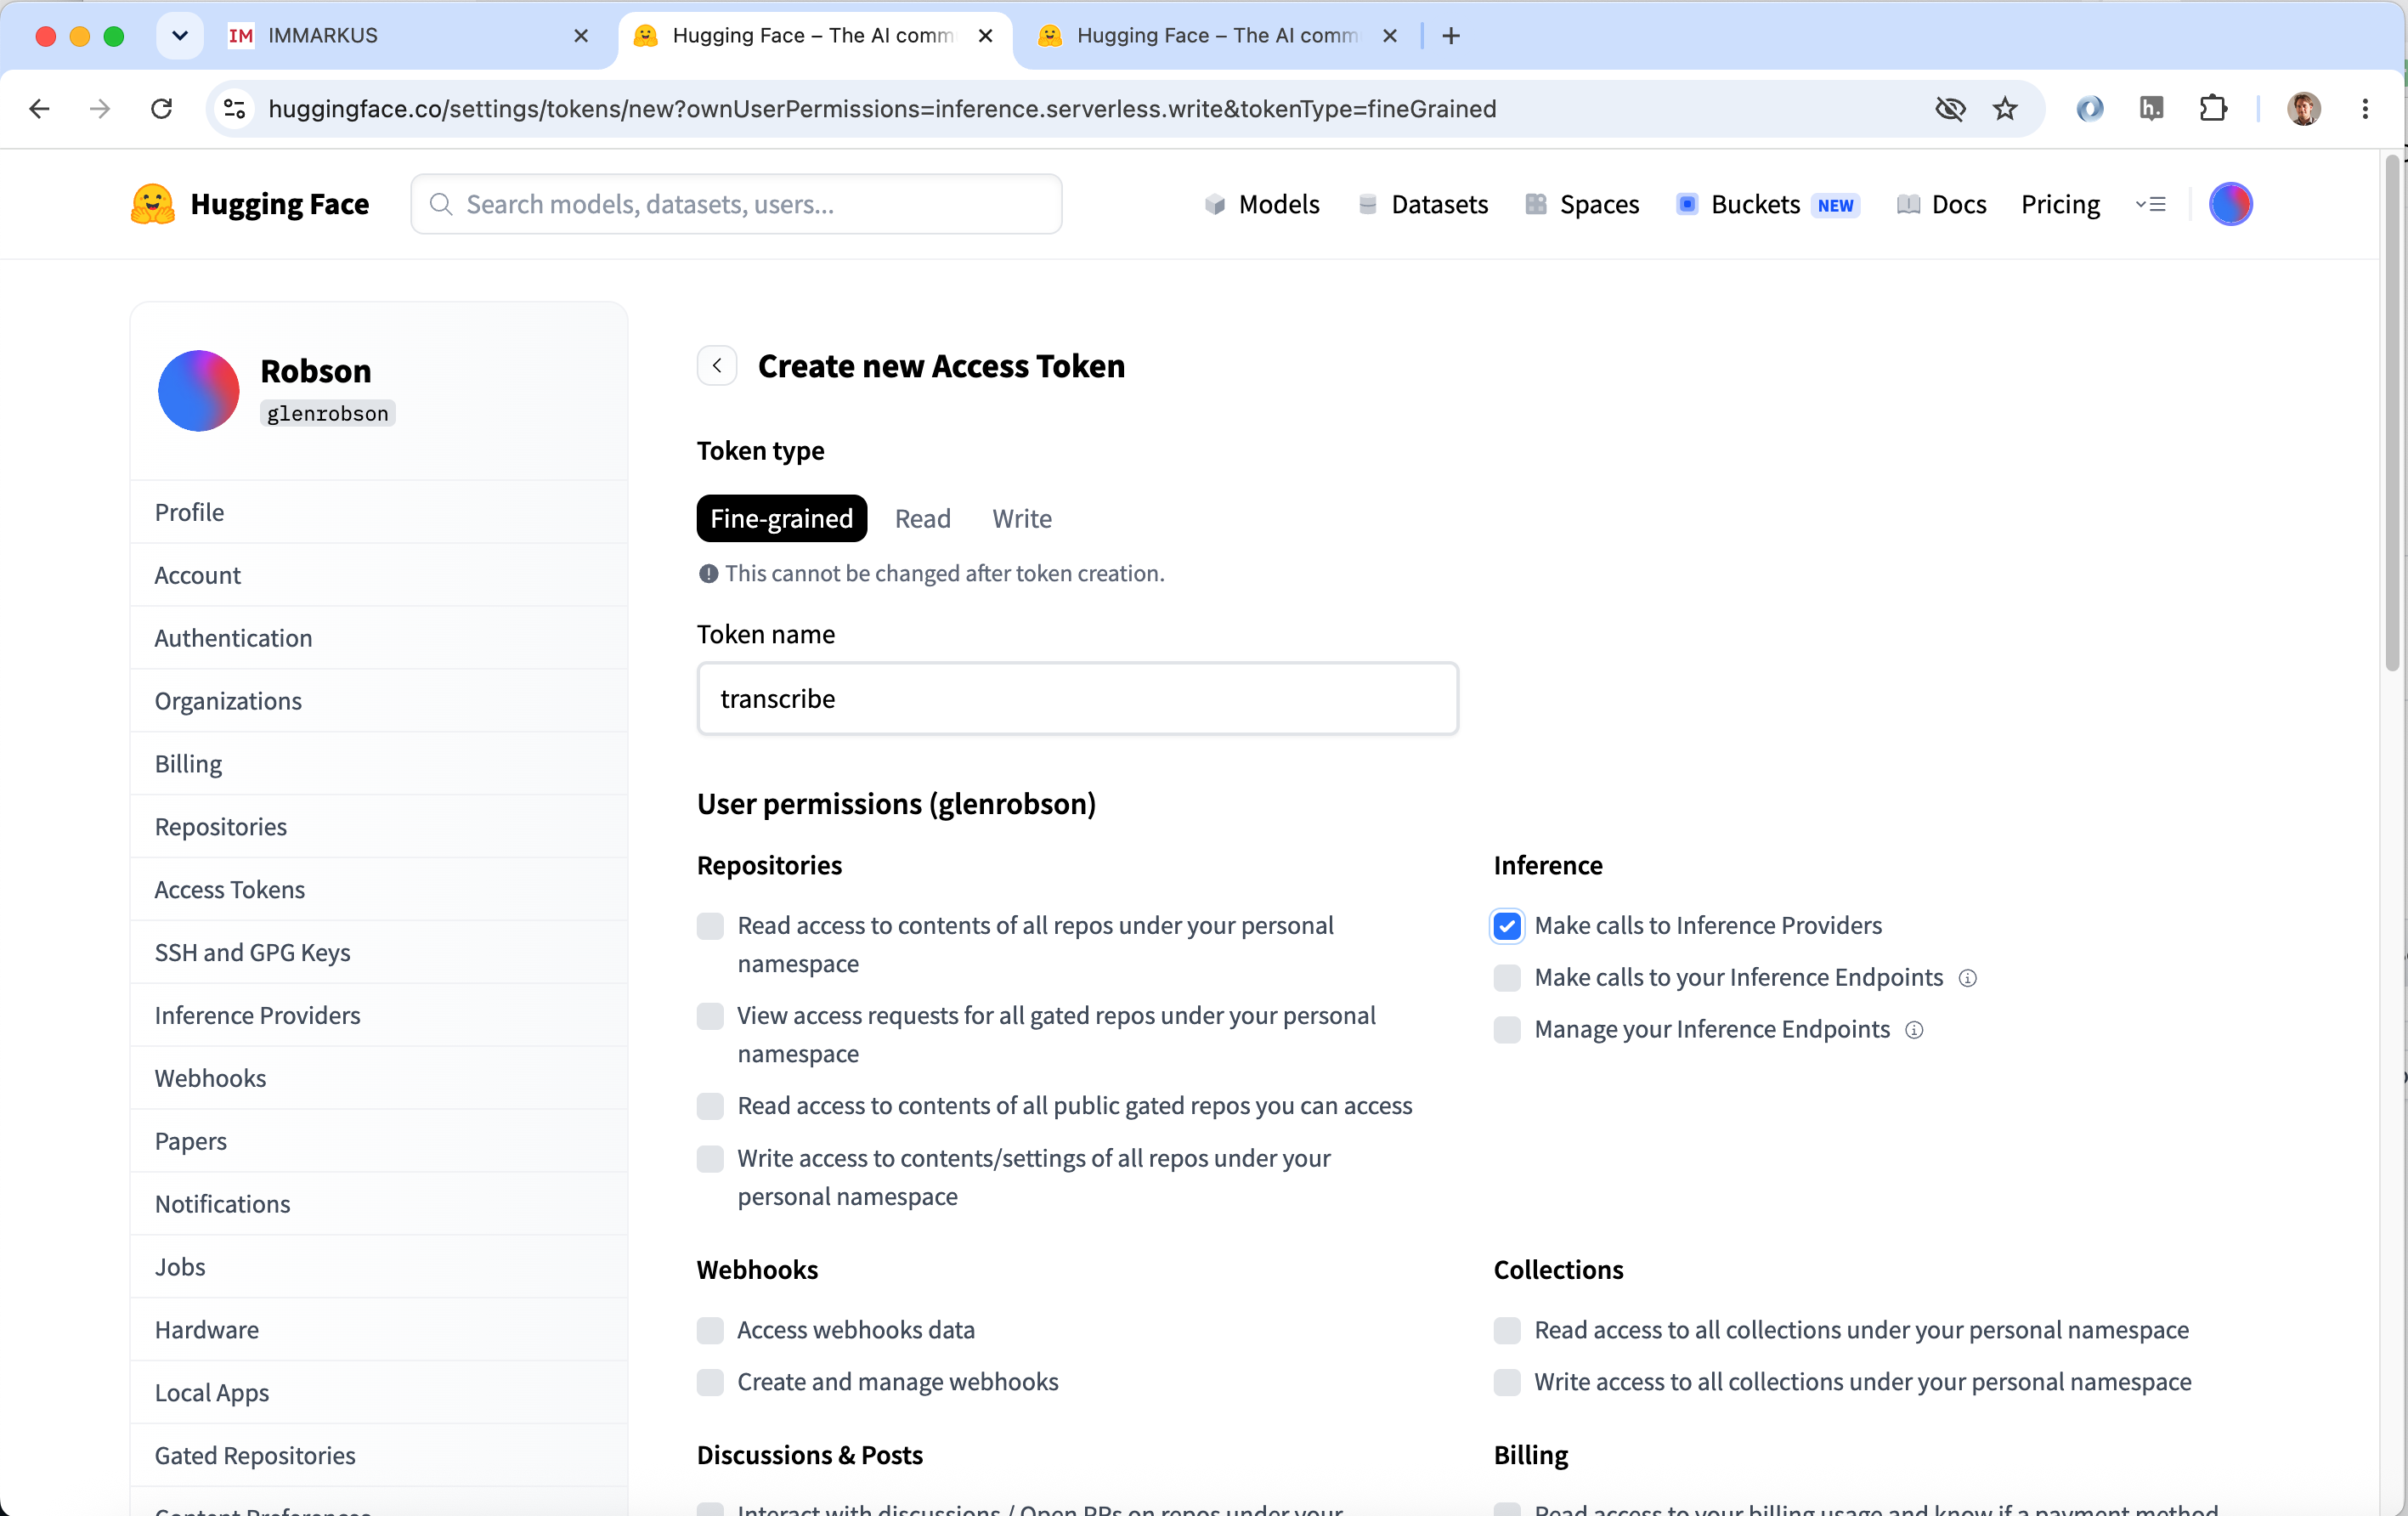Open Access Tokens in the sidebar
2408x1516 pixels.
(x=379, y=890)
